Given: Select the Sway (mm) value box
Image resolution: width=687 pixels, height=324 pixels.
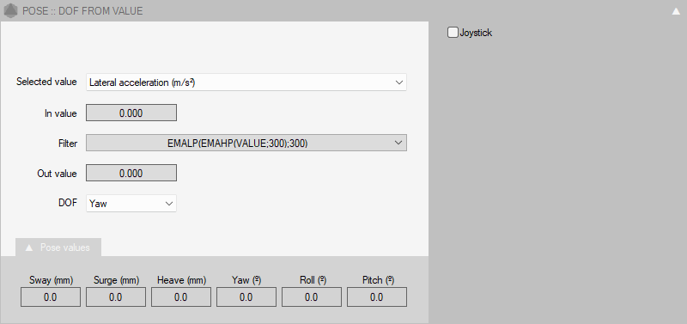Looking at the screenshot, I should click(x=51, y=297).
